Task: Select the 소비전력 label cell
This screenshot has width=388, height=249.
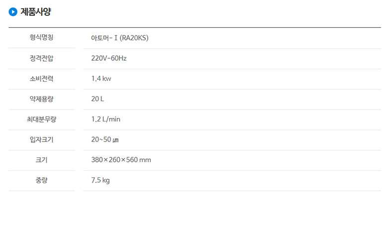Action: pyautogui.click(x=42, y=79)
